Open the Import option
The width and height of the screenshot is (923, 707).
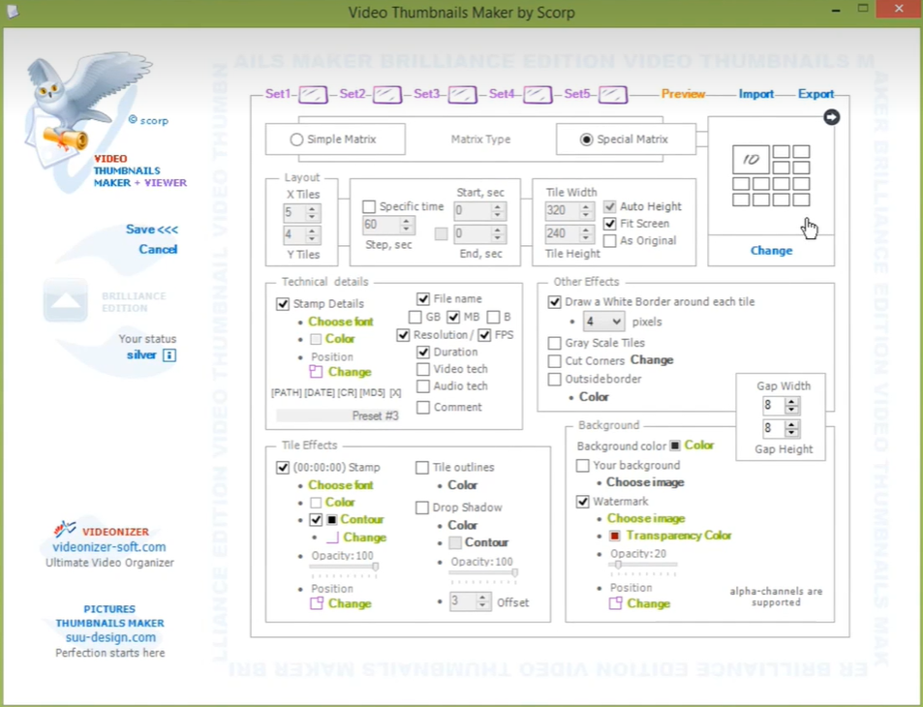755,94
